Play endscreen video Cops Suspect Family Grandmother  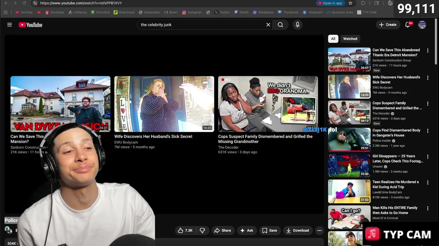click(x=268, y=104)
